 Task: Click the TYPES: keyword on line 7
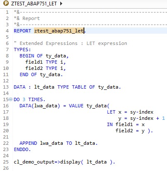click(22, 50)
